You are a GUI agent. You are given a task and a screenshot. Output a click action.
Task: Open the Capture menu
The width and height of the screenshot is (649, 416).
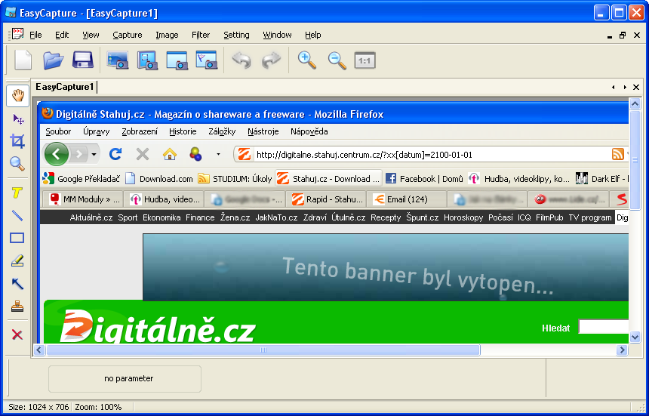click(x=128, y=35)
